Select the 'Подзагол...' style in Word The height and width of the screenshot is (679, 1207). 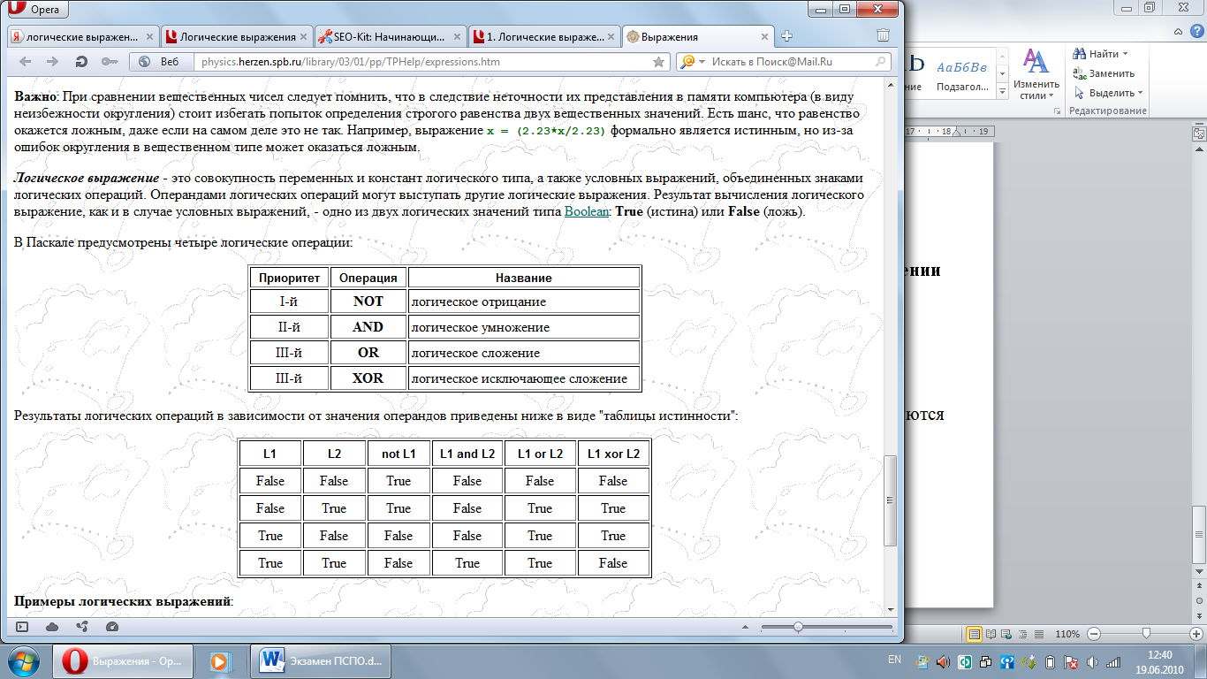(x=964, y=75)
